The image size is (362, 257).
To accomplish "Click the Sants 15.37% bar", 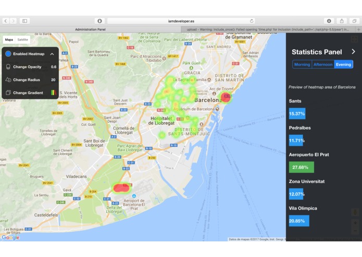I will click(x=297, y=113).
